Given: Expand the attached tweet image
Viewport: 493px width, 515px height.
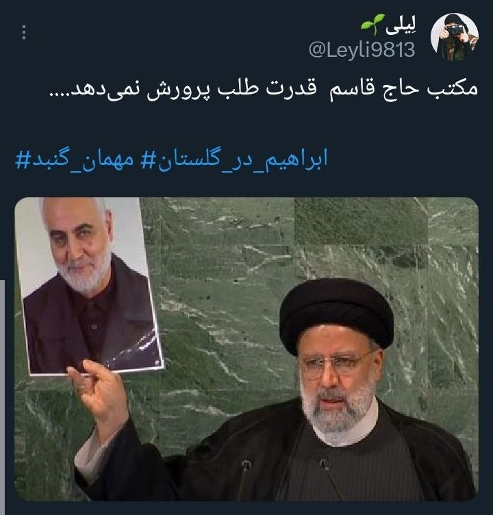Looking at the screenshot, I should pos(246,349).
